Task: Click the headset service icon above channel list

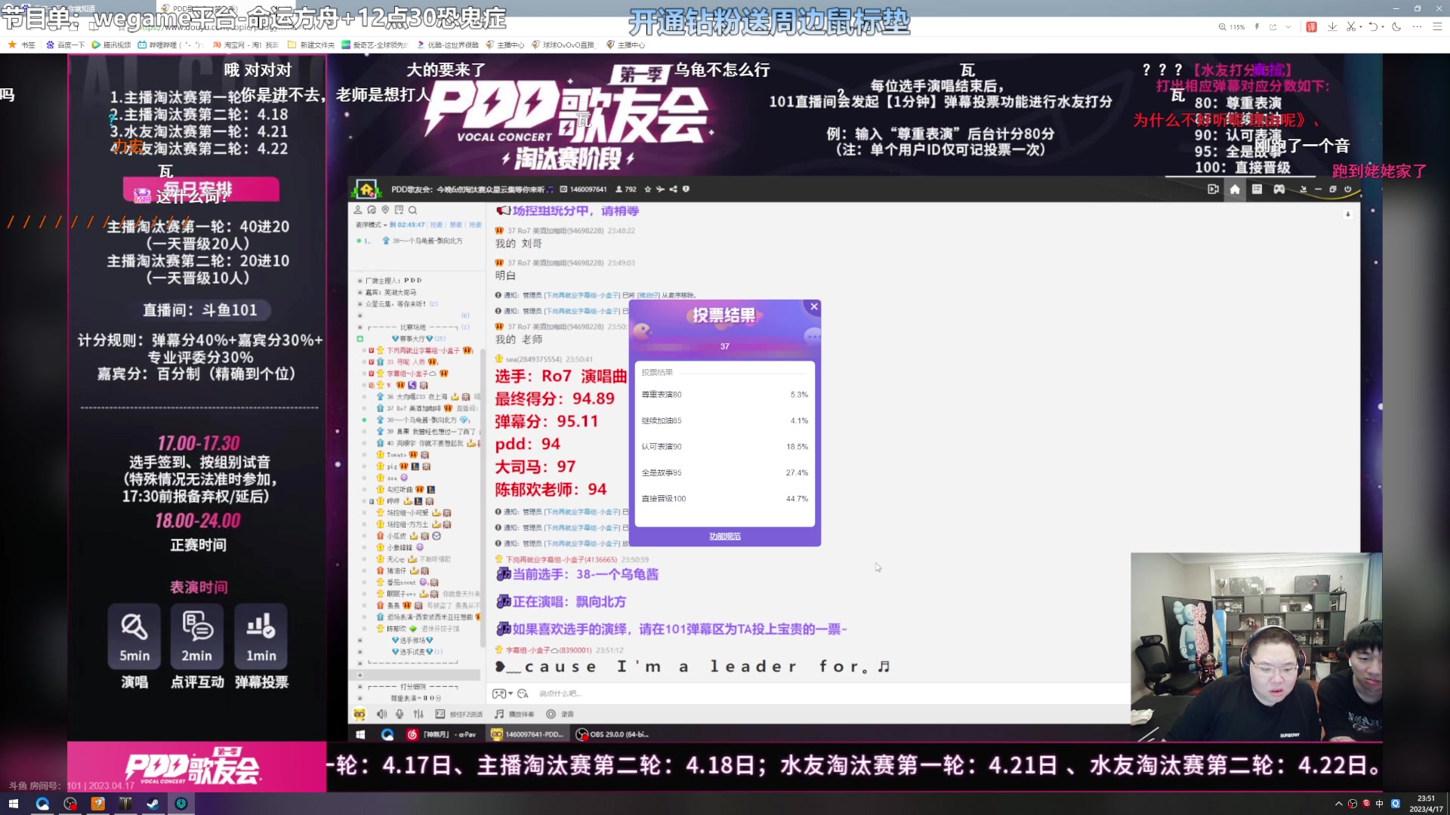Action: click(372, 210)
